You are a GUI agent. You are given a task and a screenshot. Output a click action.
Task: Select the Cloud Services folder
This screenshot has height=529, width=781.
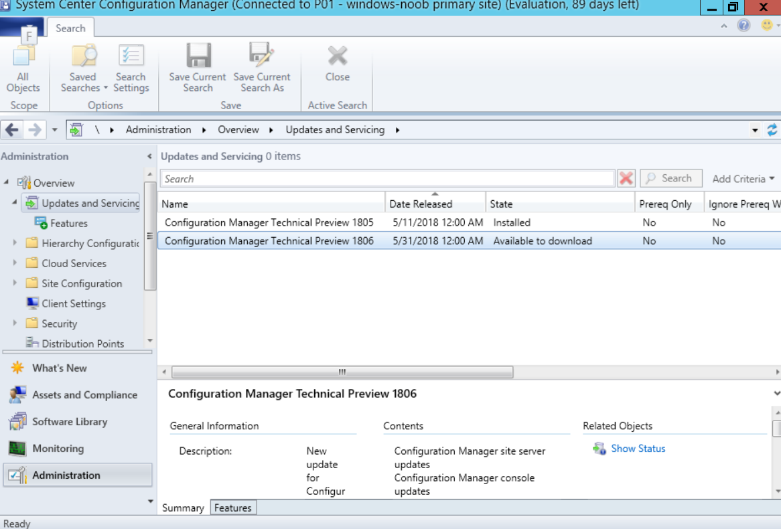click(74, 263)
